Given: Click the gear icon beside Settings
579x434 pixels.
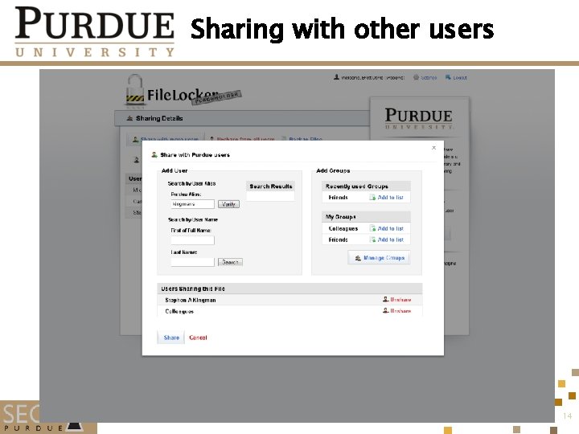Looking at the screenshot, I should [417, 77].
